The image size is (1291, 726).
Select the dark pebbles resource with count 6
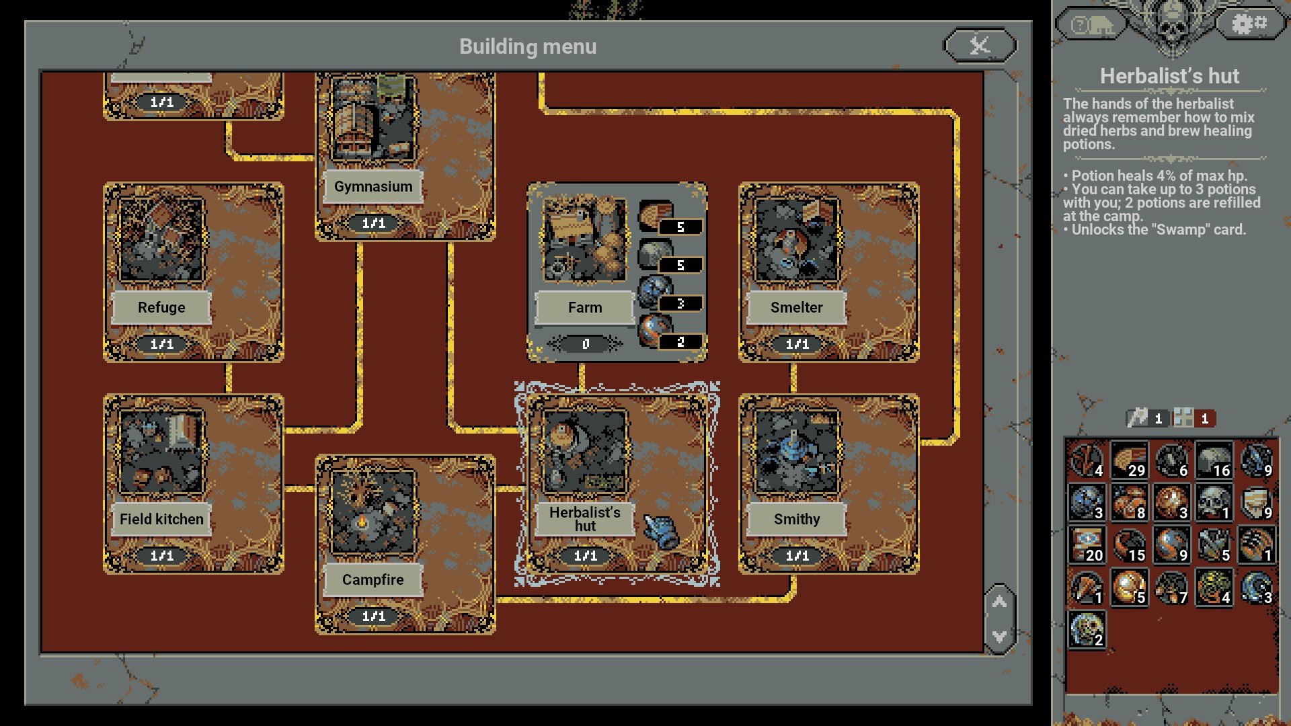pyautogui.click(x=1172, y=460)
